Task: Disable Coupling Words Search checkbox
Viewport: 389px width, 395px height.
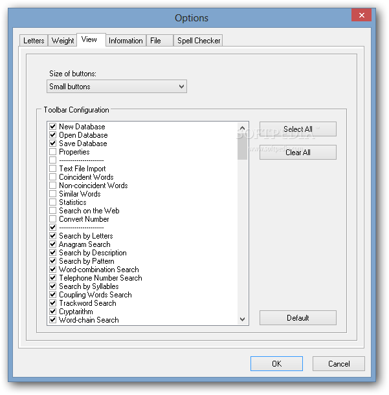Action: 52,295
